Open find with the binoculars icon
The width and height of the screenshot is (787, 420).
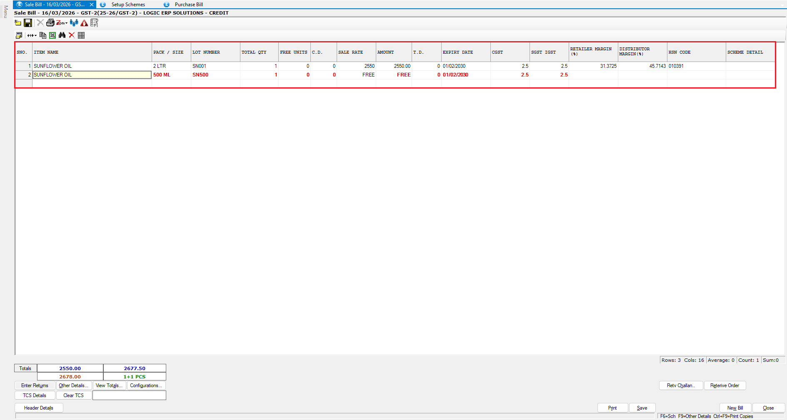click(x=62, y=35)
